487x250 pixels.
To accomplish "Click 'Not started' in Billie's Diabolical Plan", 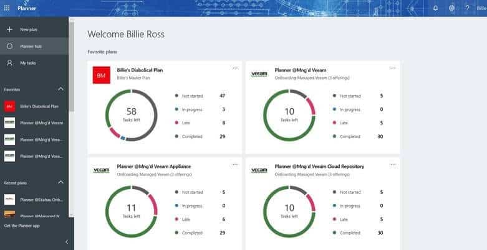I will click(x=192, y=96).
